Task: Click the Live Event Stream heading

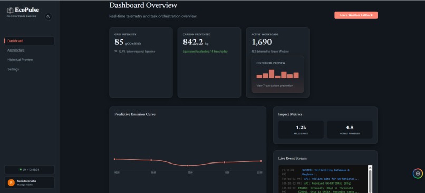Action: [293, 158]
